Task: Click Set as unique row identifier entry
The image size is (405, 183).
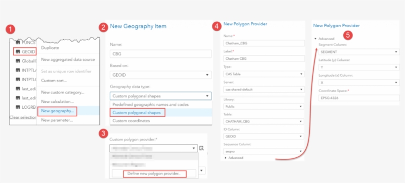Action: pyautogui.click(x=66, y=71)
